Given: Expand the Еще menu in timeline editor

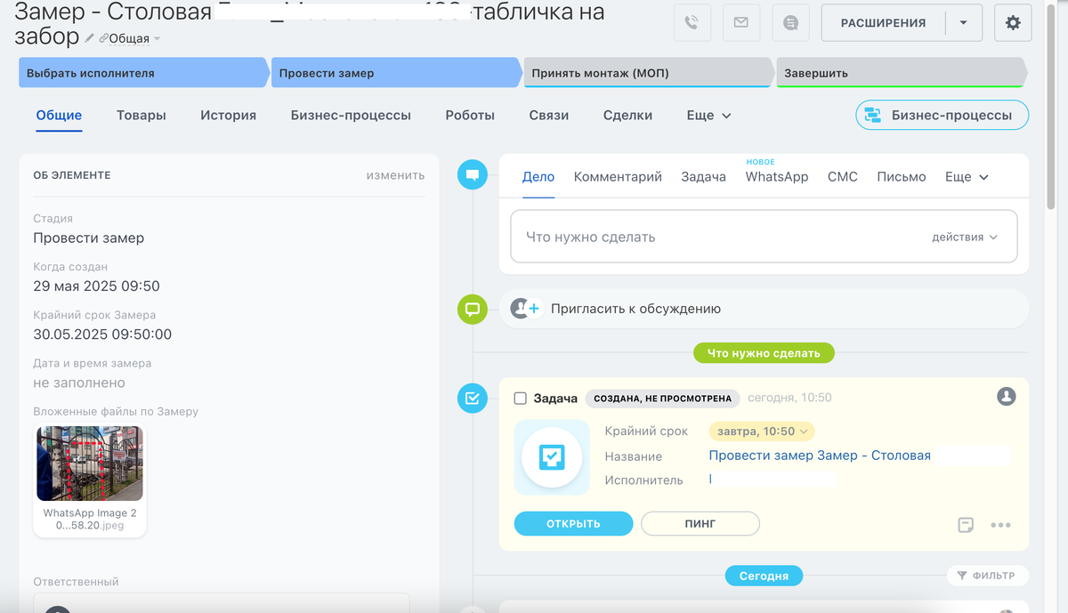Looking at the screenshot, I should pos(967,177).
